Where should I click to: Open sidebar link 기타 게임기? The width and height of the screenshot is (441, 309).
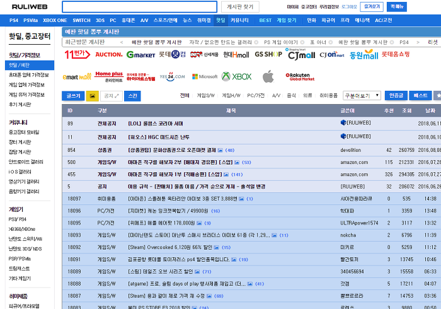coord(20,278)
